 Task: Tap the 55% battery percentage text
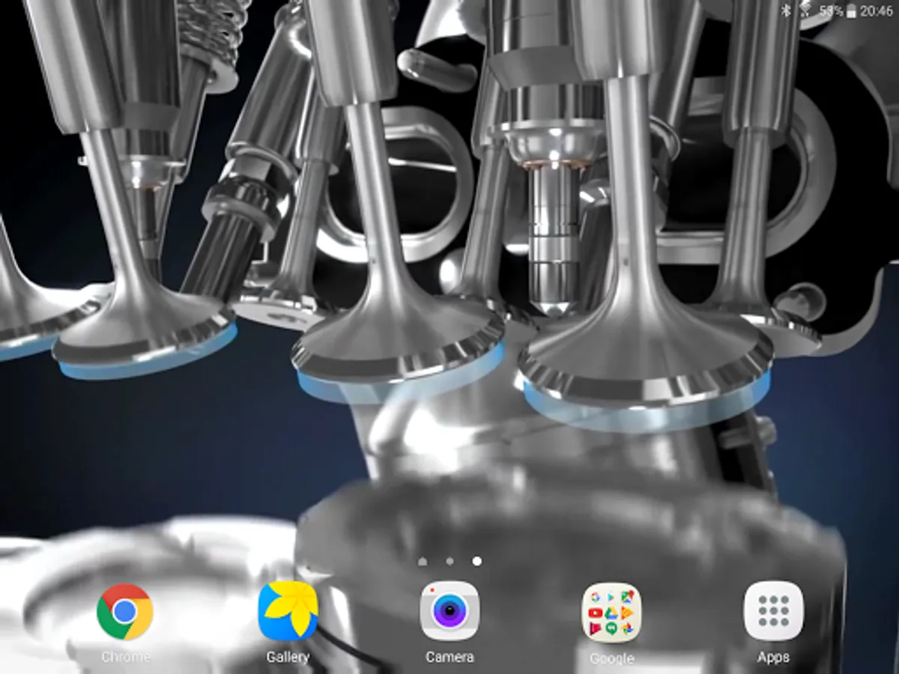831,11
